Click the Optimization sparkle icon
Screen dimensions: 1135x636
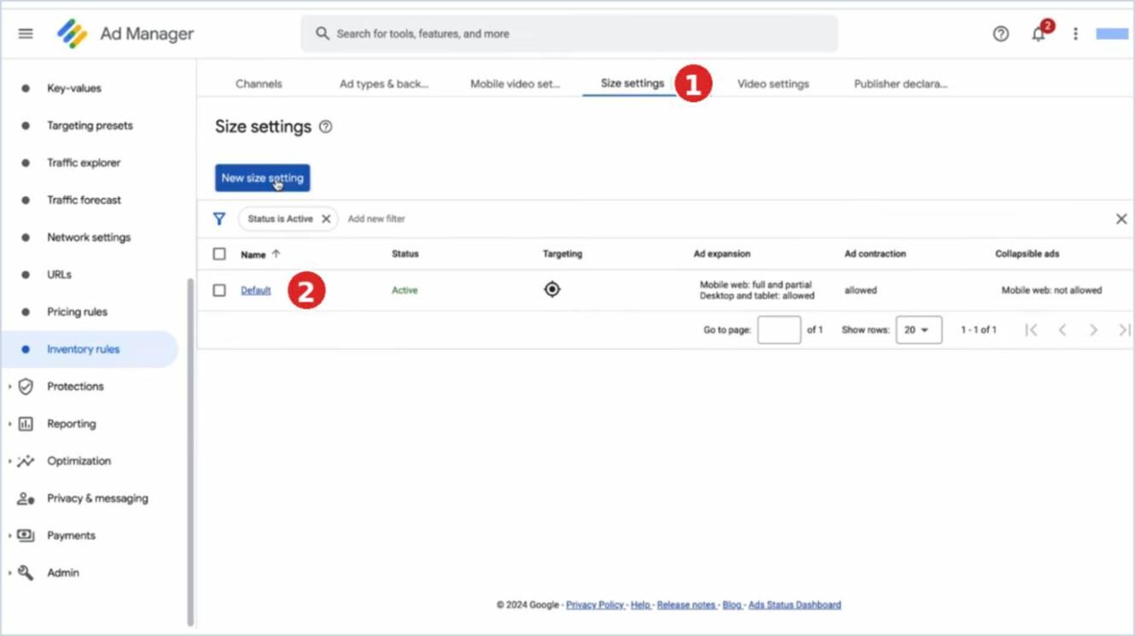(x=26, y=461)
